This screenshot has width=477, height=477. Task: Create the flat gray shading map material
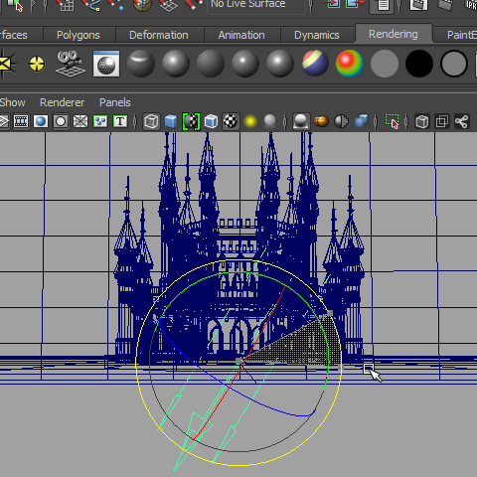click(385, 64)
